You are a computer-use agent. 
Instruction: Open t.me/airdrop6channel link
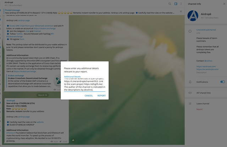click(x=206, y=30)
